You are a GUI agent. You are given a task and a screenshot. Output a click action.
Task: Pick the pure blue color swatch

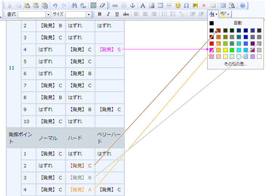(245, 37)
